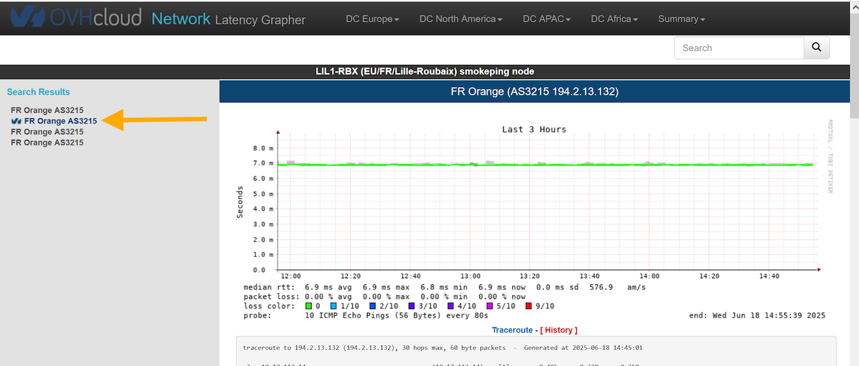
Task: Click the red 9/10 loss color box
Action: click(x=528, y=306)
